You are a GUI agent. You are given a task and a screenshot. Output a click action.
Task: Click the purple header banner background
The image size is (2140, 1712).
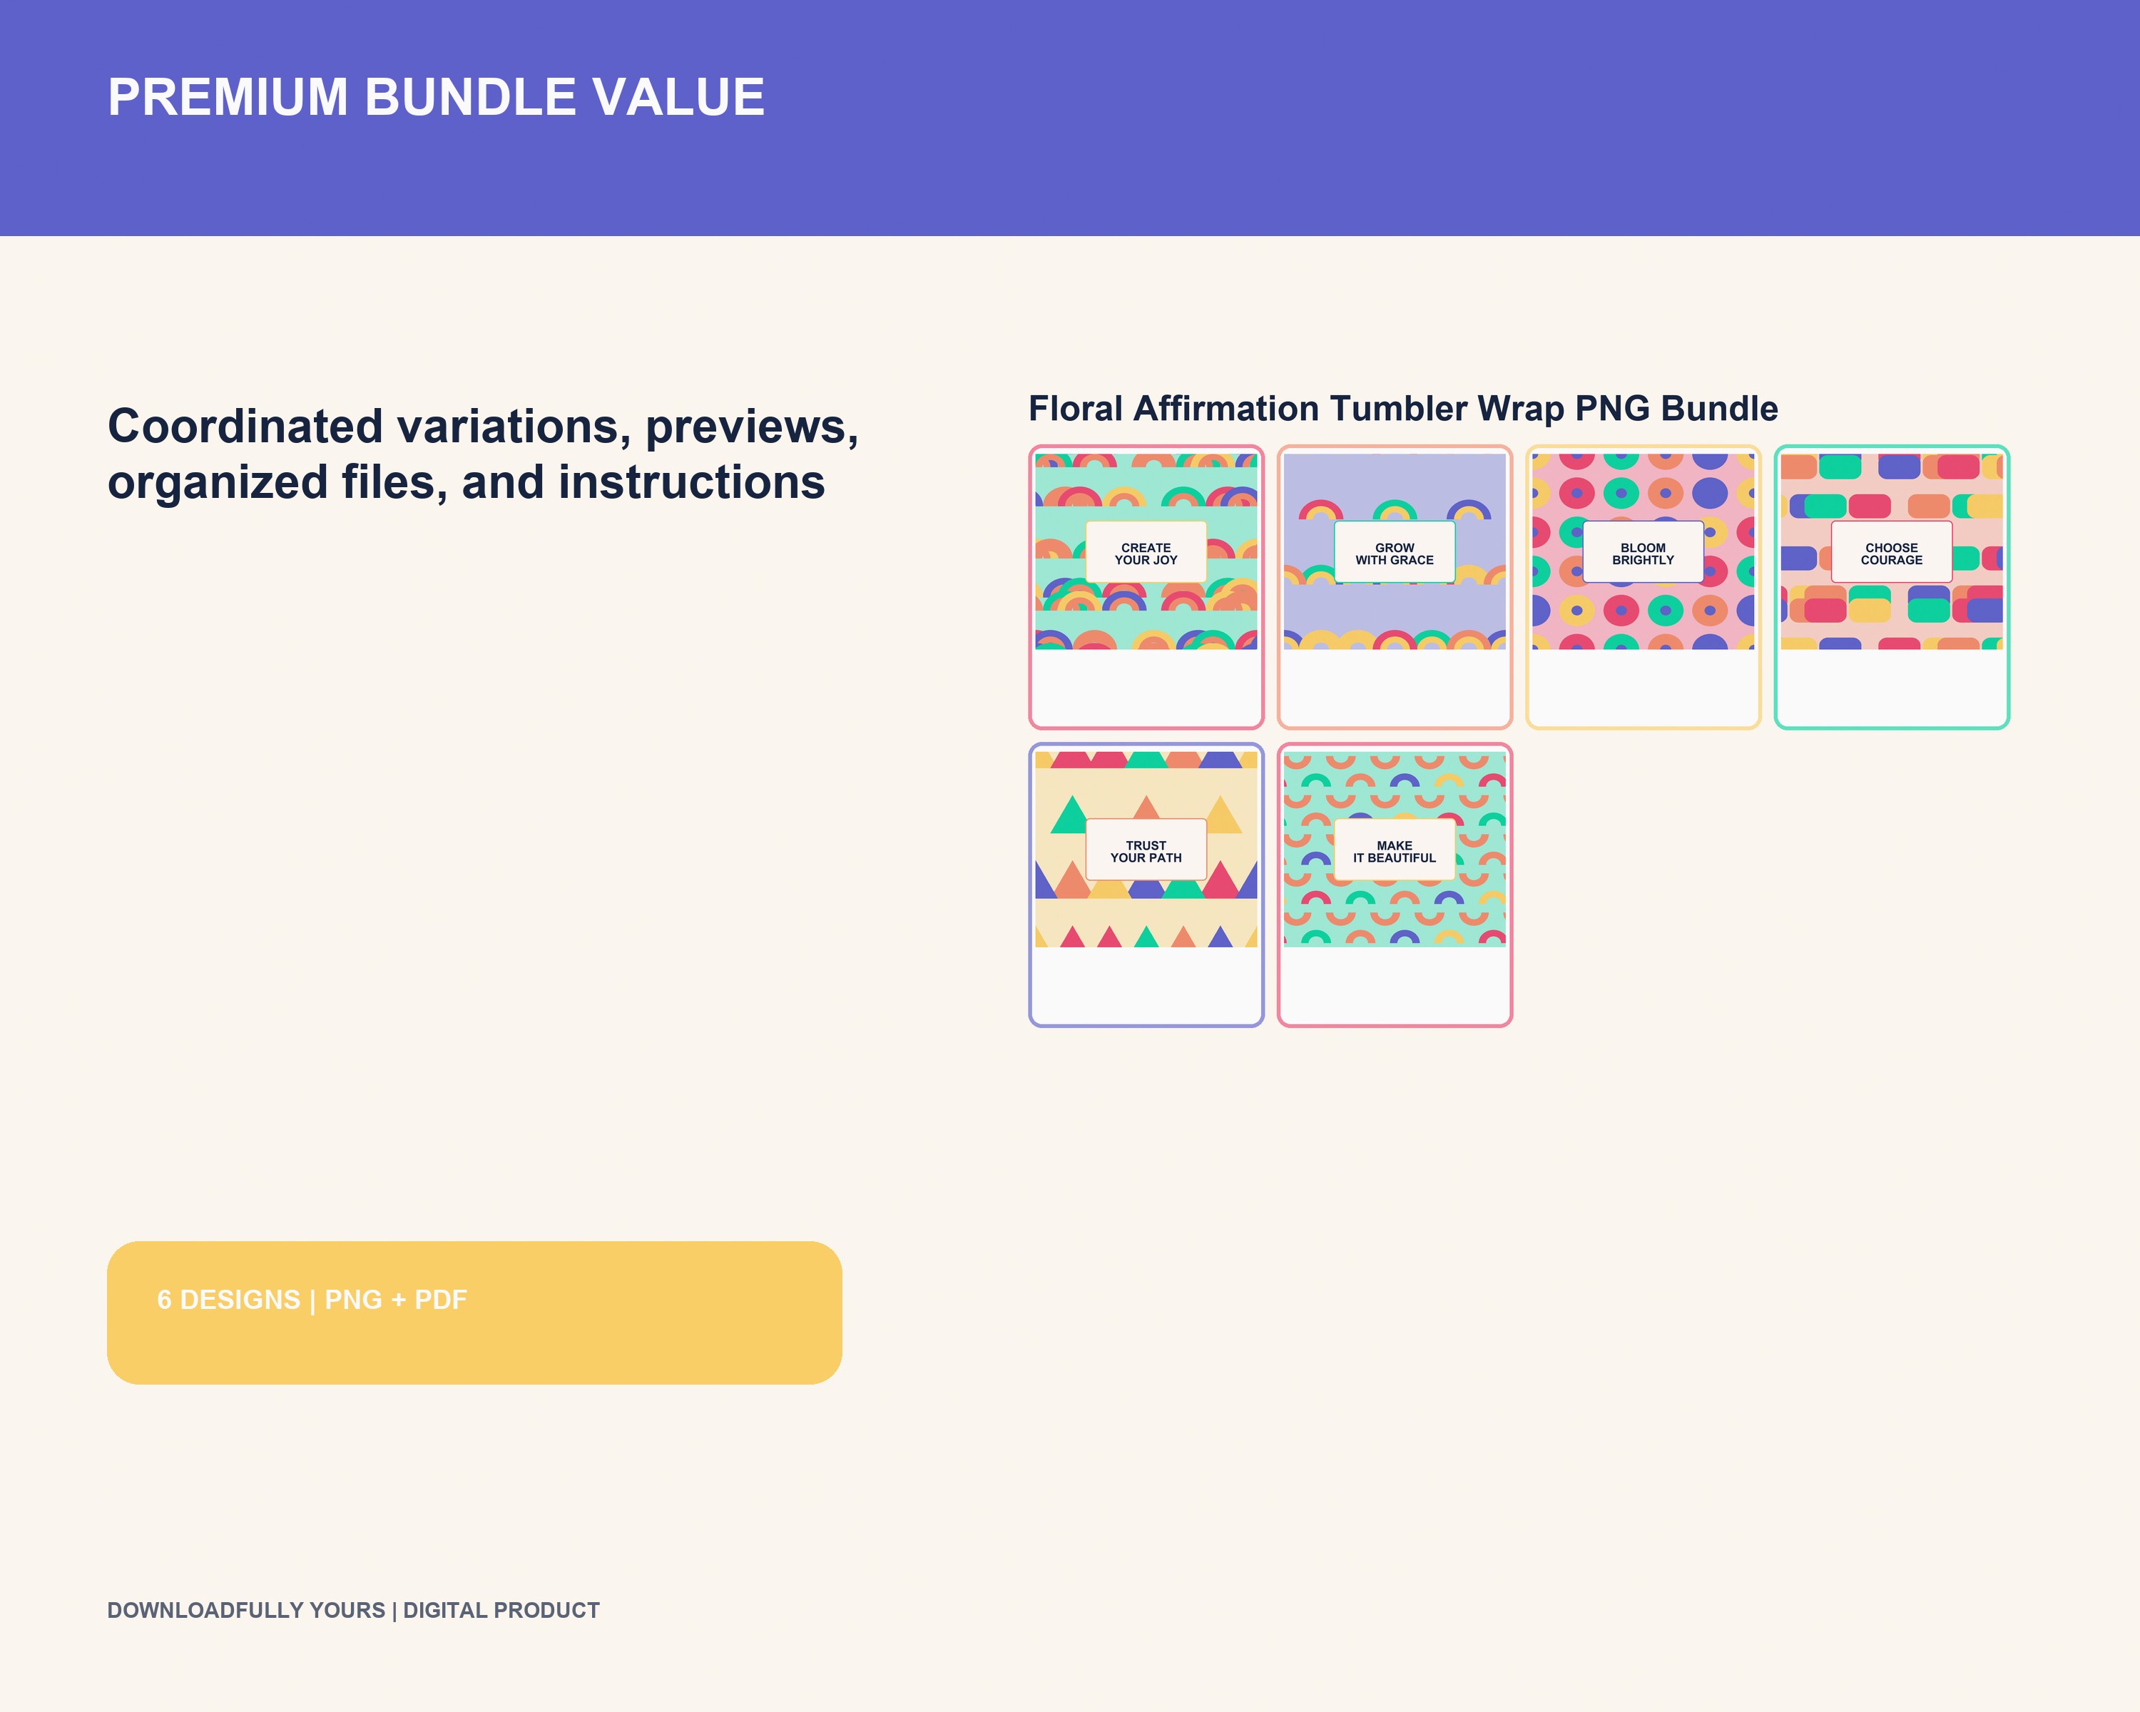click(x=1070, y=118)
